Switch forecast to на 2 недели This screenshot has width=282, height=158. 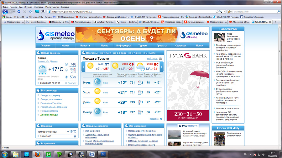point(149,53)
